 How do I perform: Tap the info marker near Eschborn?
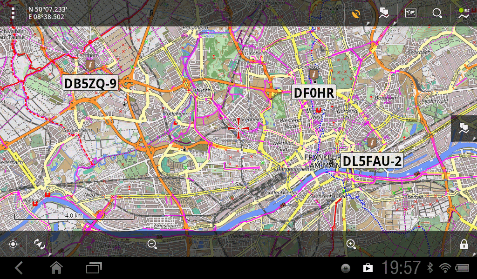[x=90, y=64]
